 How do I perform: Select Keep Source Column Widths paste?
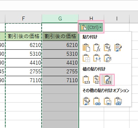[97, 58]
